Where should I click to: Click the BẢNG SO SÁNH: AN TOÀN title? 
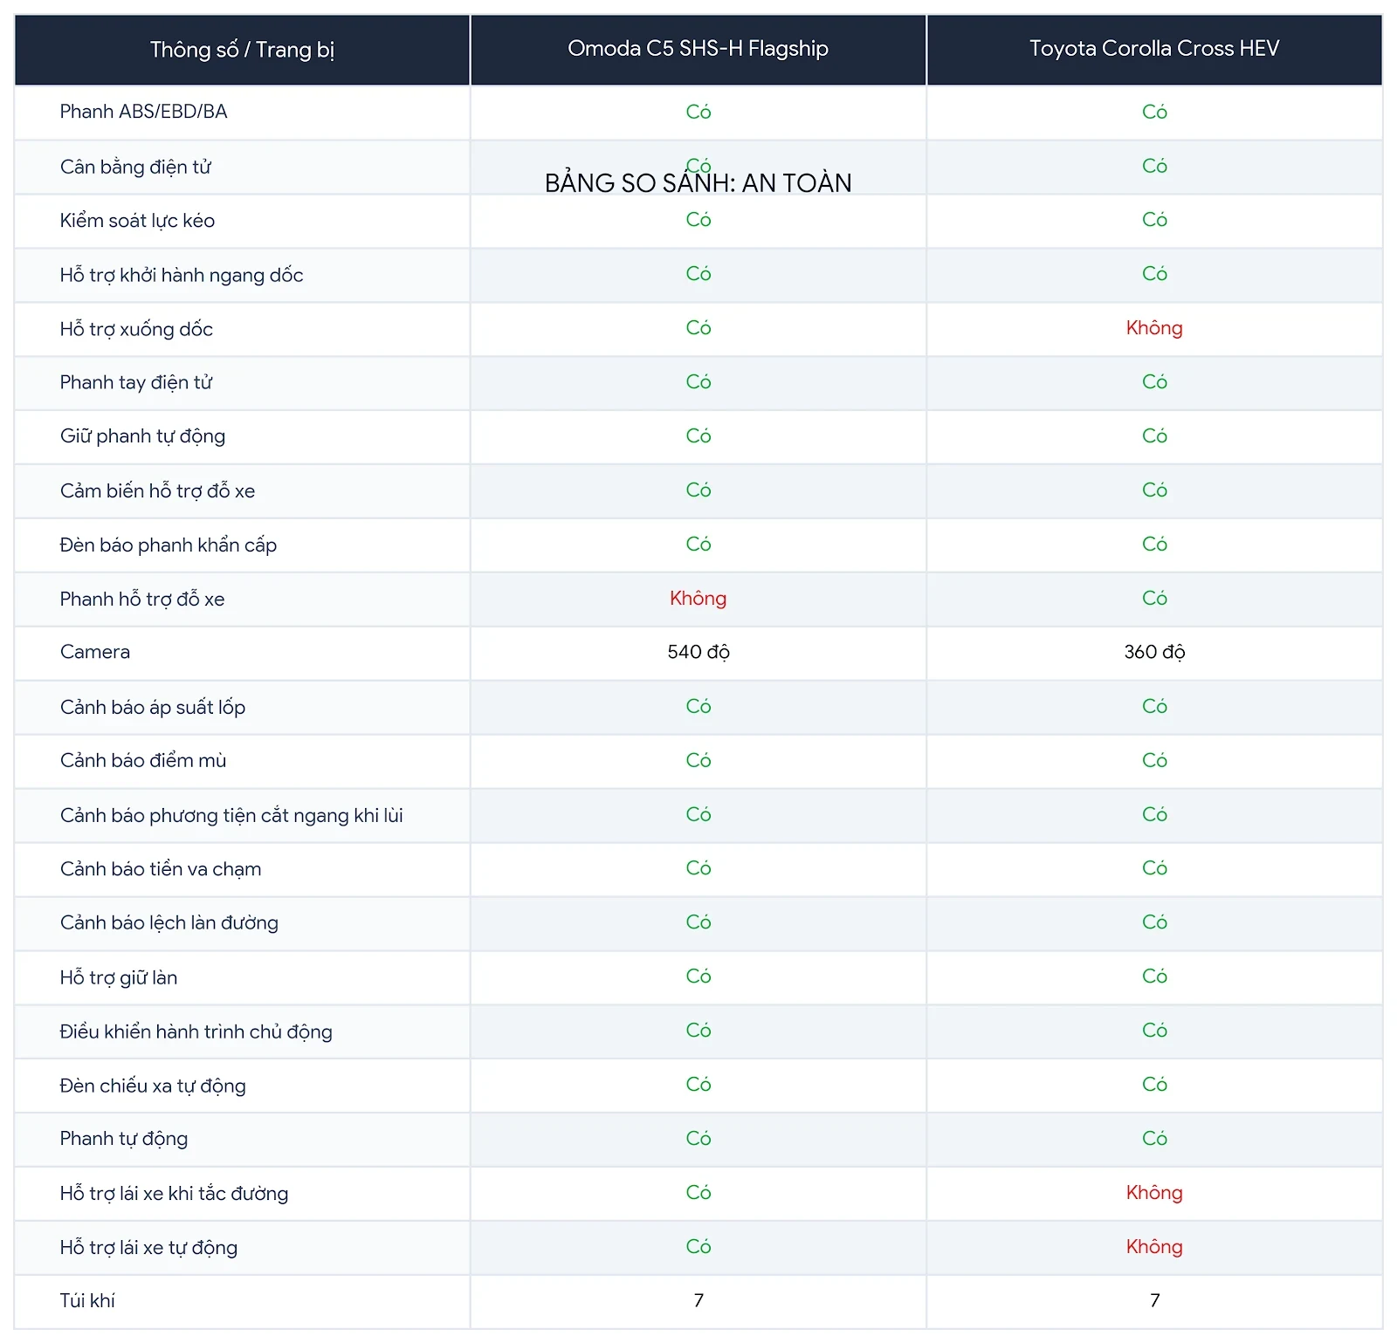point(698,183)
